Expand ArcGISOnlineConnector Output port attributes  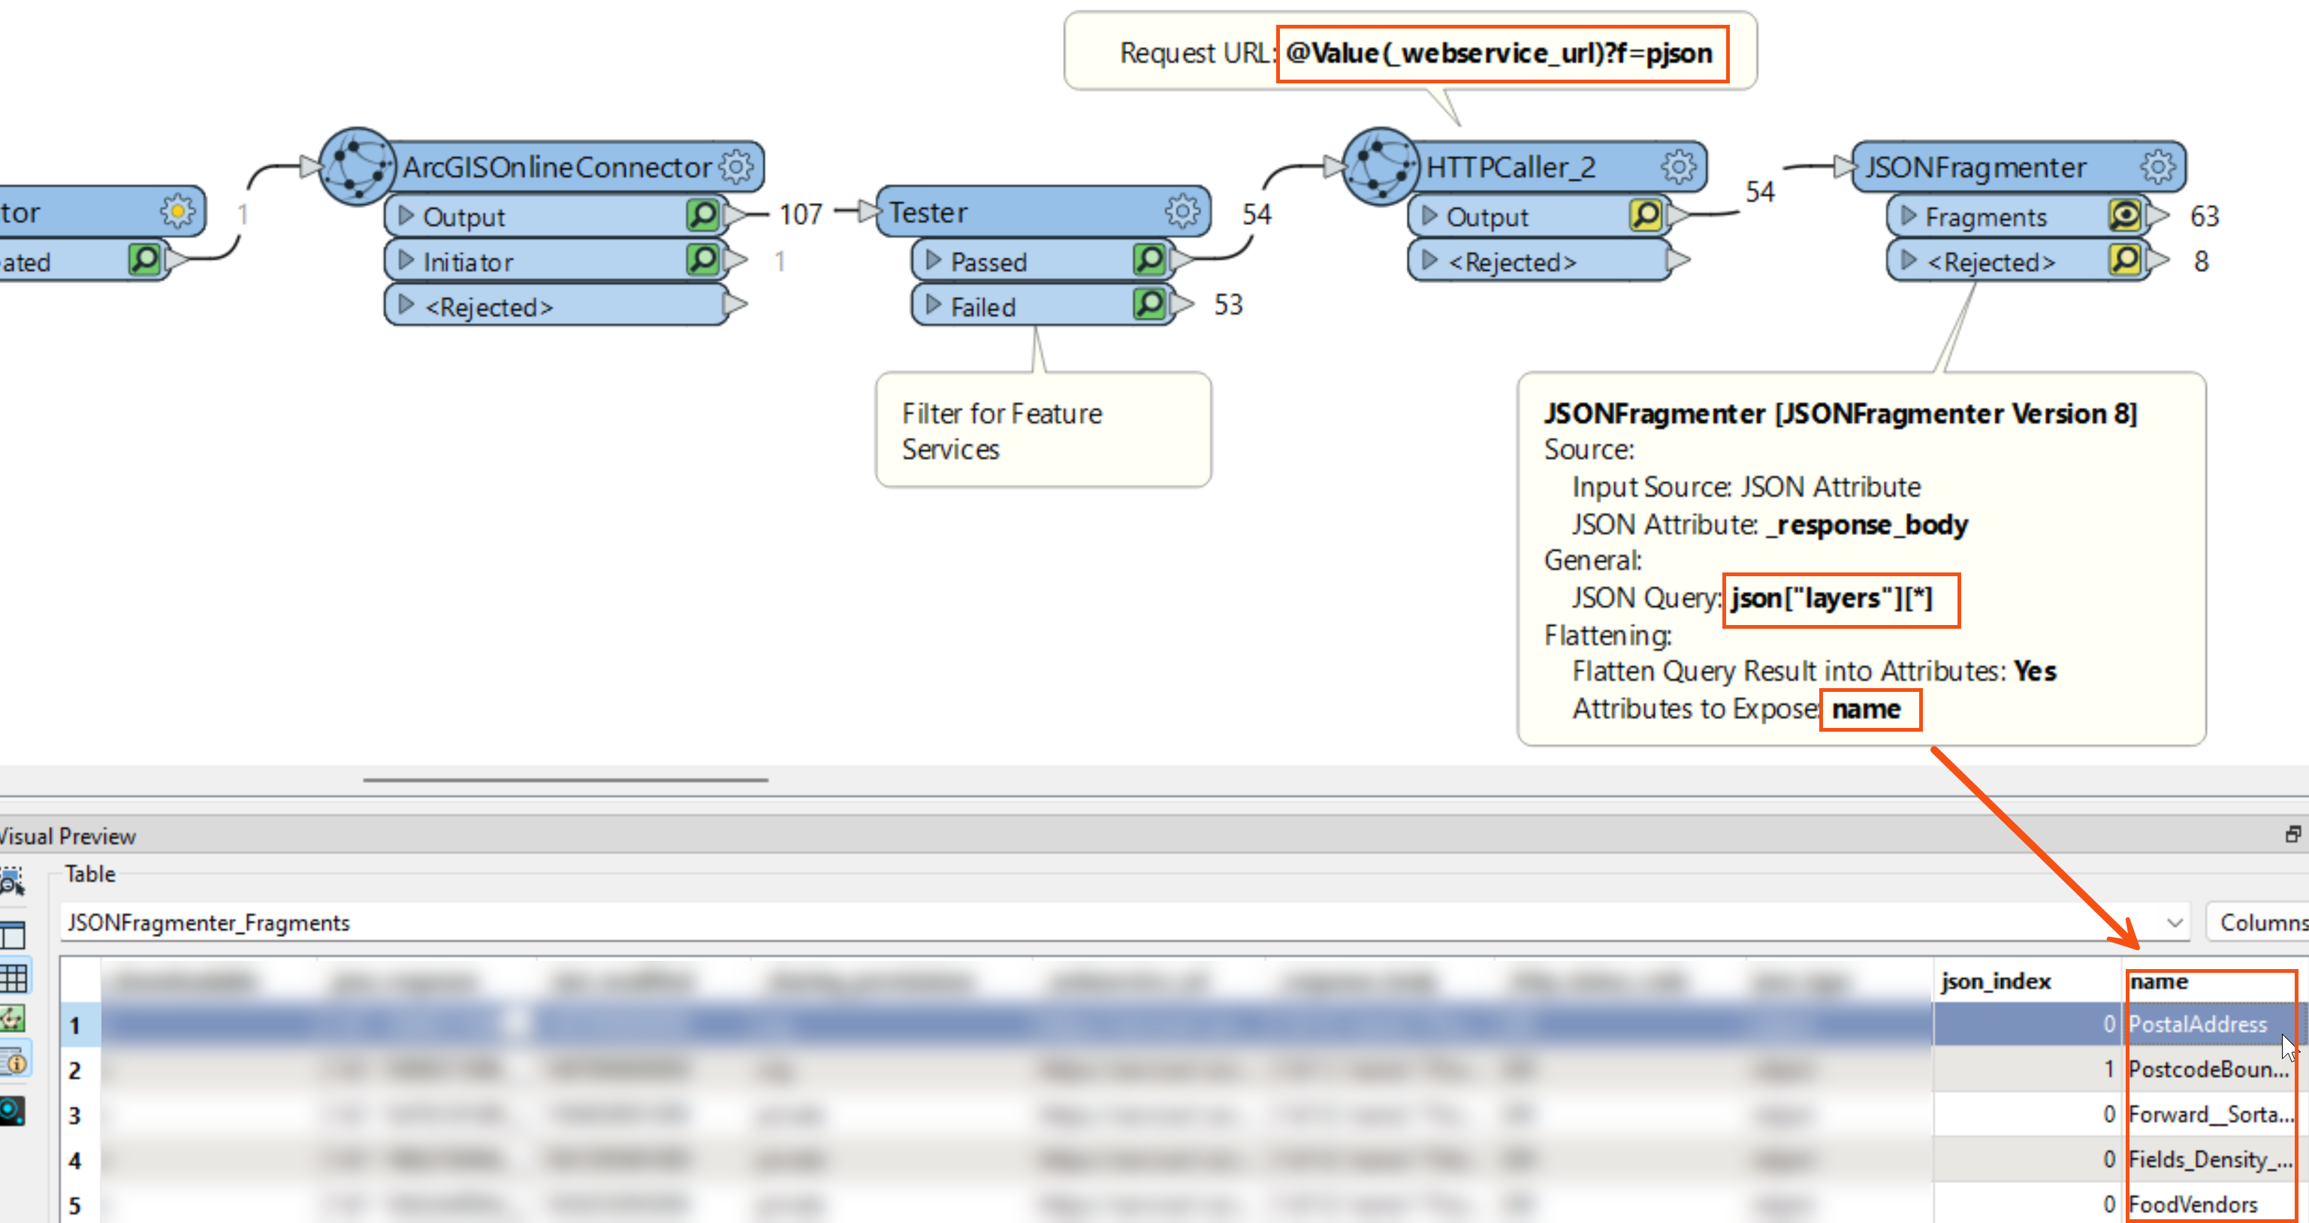405,215
